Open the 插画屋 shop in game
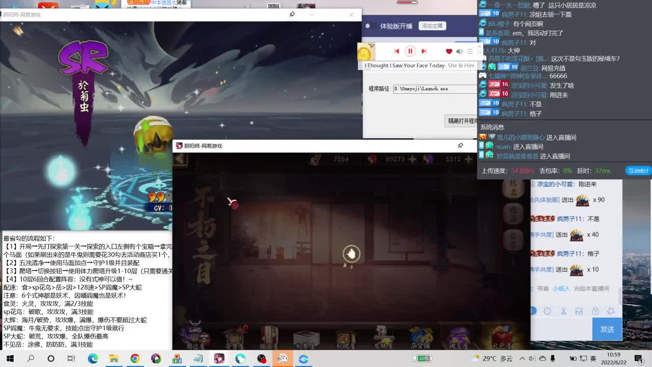This screenshot has height=367, width=652. point(269,337)
